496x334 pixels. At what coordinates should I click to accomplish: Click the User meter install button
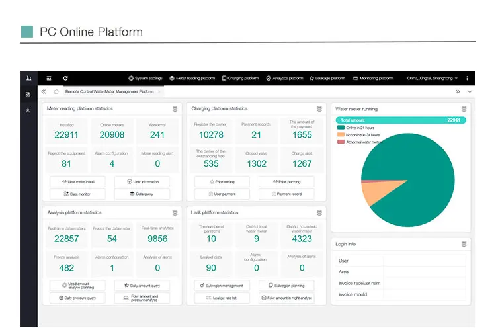77,181
